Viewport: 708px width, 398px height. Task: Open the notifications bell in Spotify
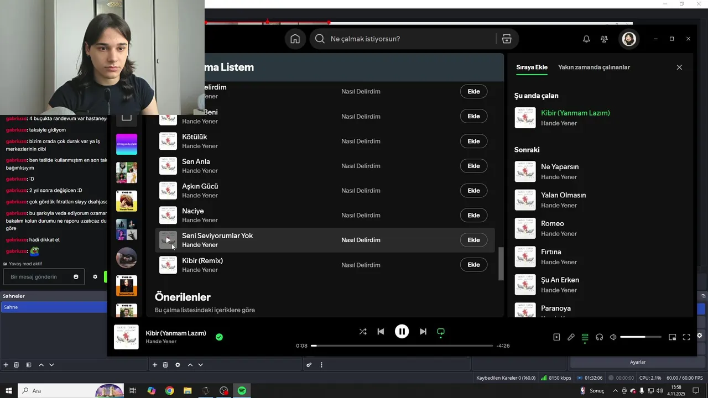[x=586, y=39]
